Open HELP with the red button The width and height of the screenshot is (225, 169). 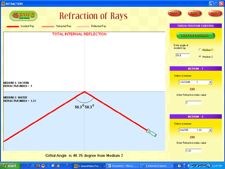(x=215, y=13)
